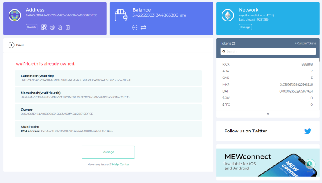The height and width of the screenshot is (183, 322).
Task: Click the wallet address blockie avatar
Action: pyautogui.click(x=15, y=15)
